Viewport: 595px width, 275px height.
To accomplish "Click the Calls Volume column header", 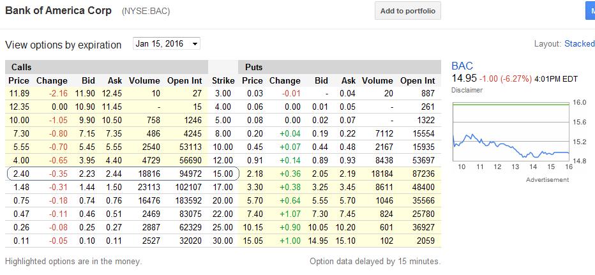I will point(144,80).
